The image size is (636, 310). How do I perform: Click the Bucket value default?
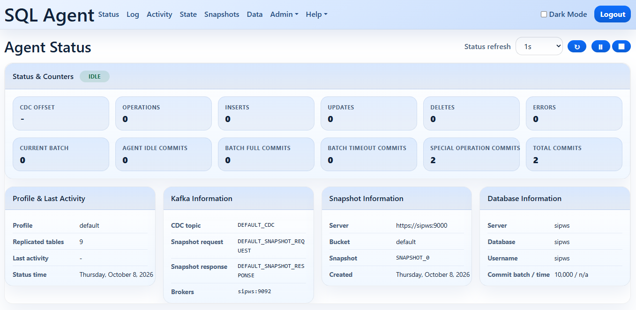pos(406,242)
